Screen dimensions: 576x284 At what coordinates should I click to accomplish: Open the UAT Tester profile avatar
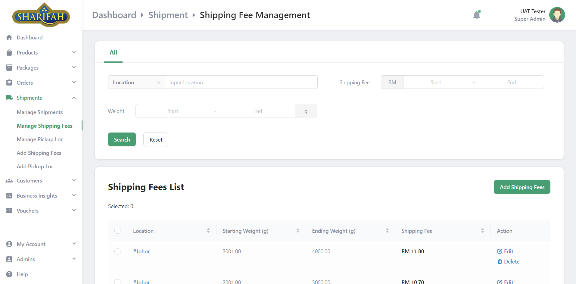coord(557,15)
